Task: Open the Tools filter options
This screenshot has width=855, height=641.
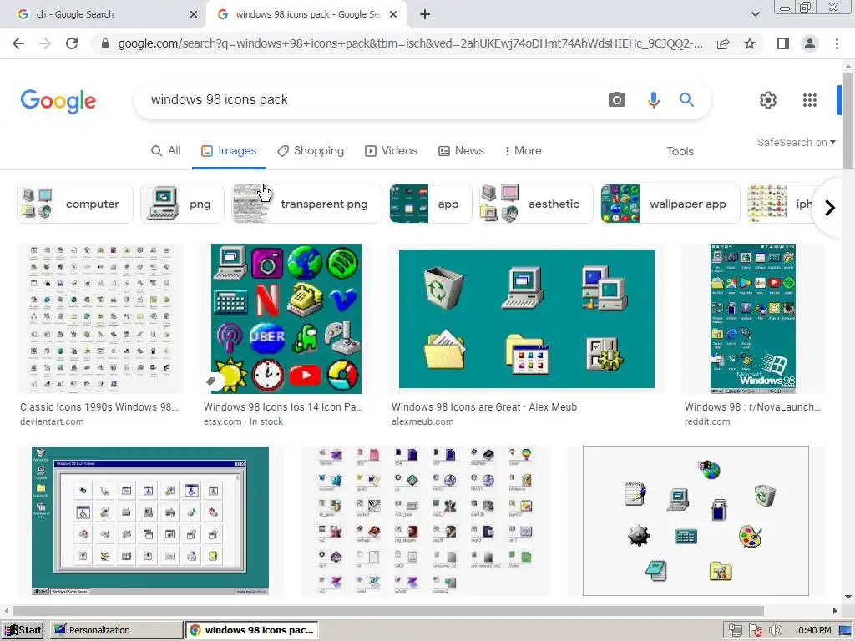Action: (680, 152)
